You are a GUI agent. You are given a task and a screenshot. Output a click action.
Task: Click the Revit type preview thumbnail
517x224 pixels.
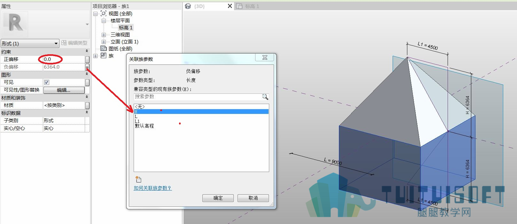pyautogui.click(x=15, y=24)
